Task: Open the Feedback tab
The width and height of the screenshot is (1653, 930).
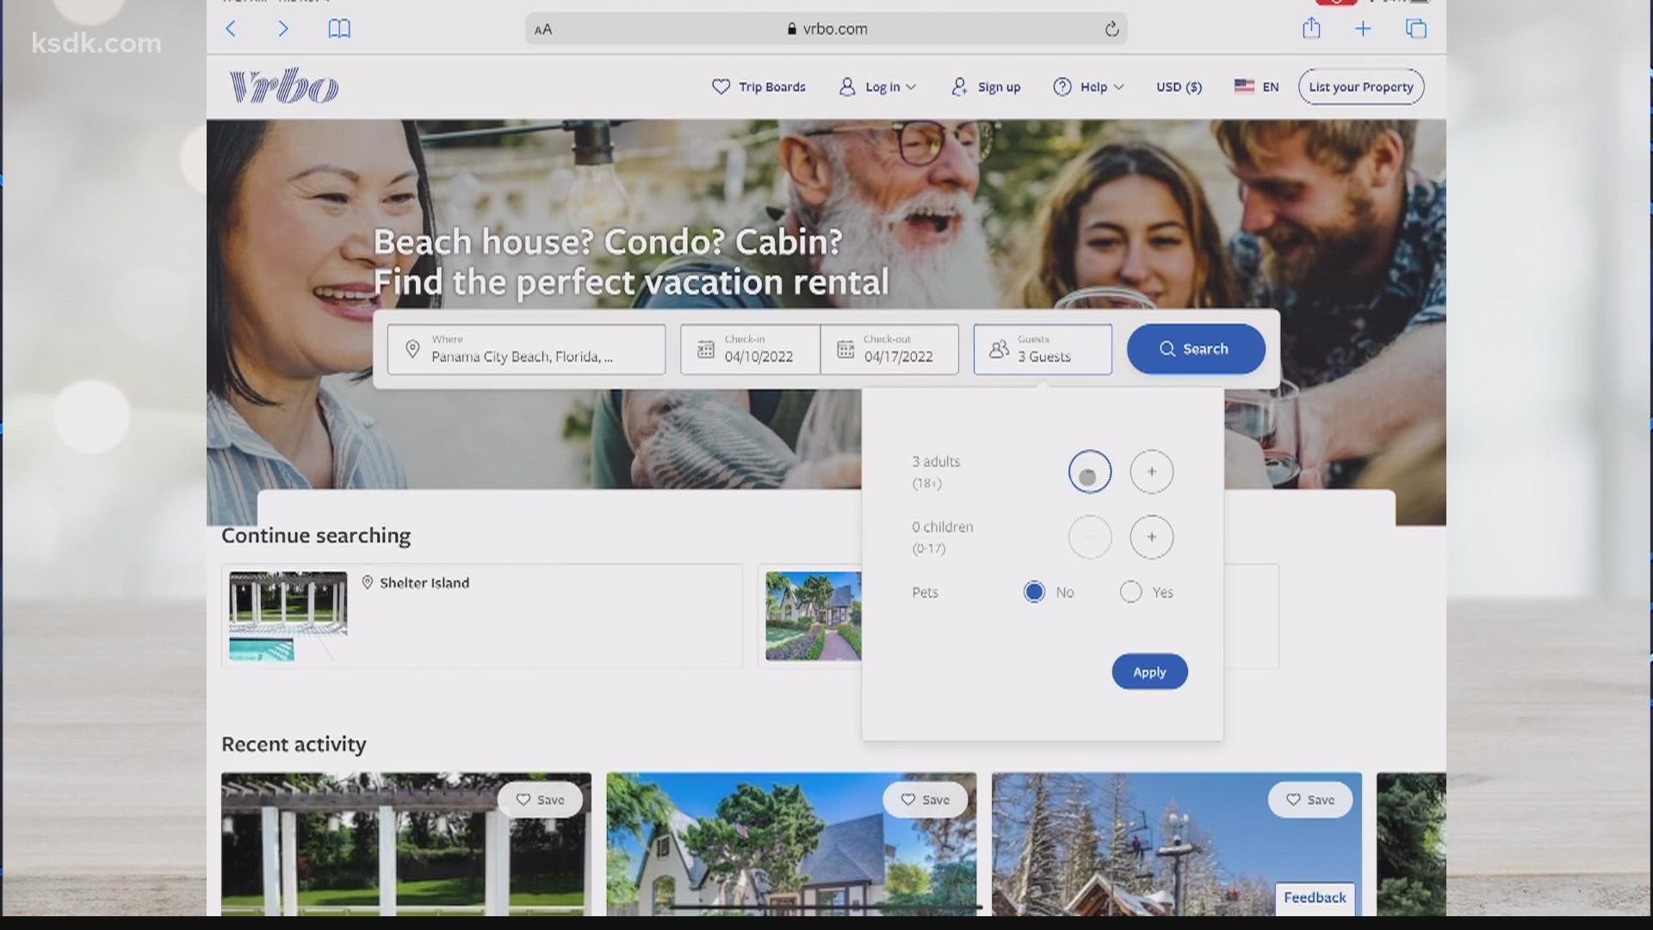Action: point(1315,897)
